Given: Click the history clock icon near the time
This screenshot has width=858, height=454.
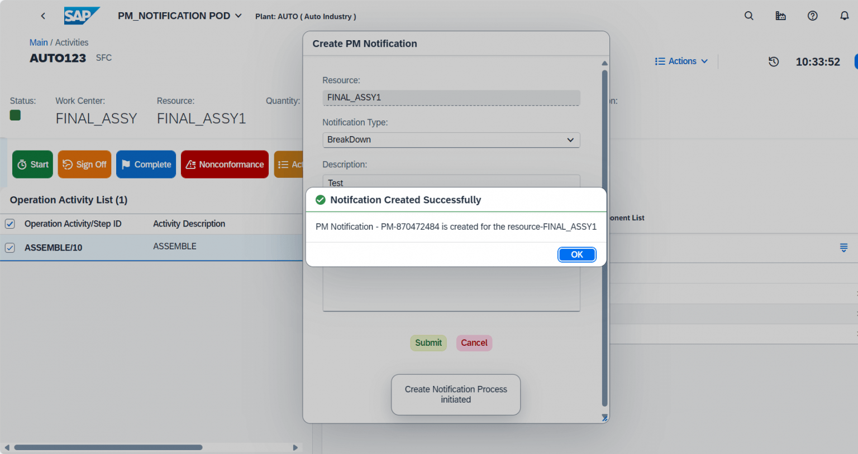Looking at the screenshot, I should click(774, 62).
